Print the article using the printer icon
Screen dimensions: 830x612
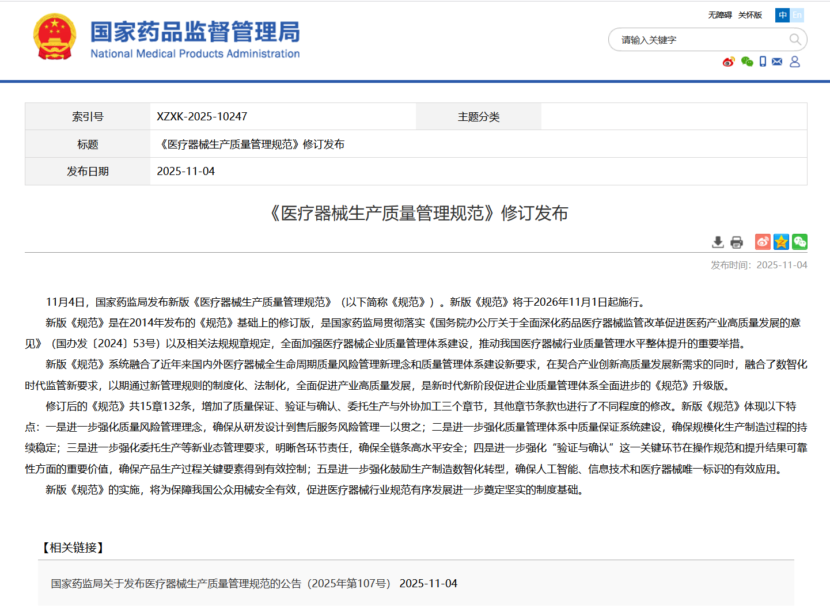click(737, 242)
